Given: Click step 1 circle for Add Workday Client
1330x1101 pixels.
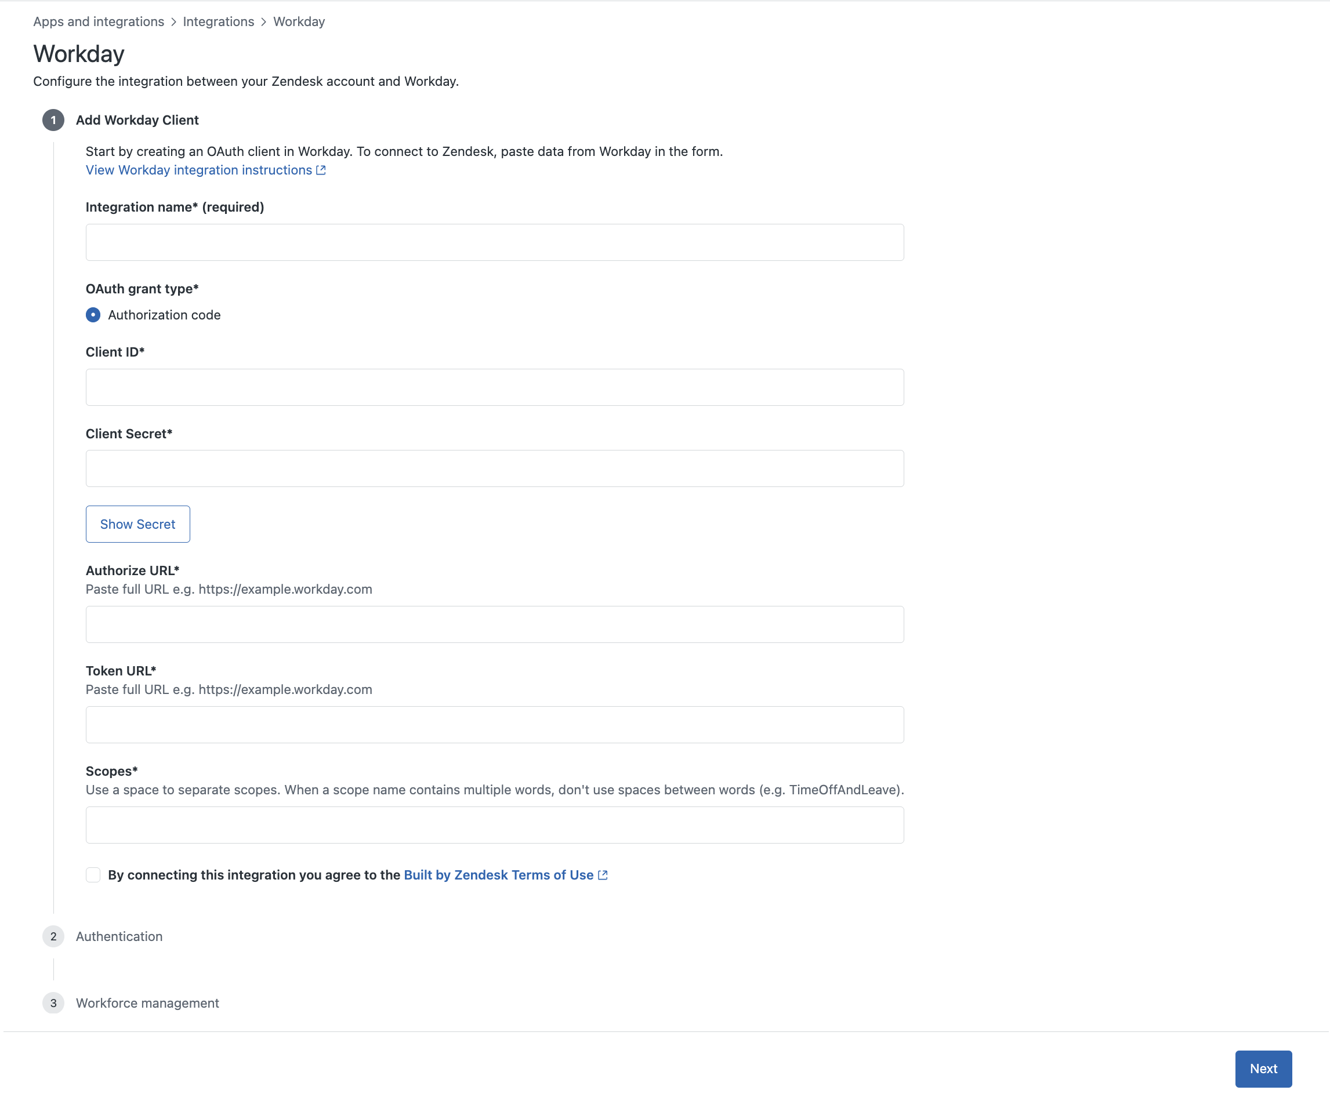Looking at the screenshot, I should [53, 120].
